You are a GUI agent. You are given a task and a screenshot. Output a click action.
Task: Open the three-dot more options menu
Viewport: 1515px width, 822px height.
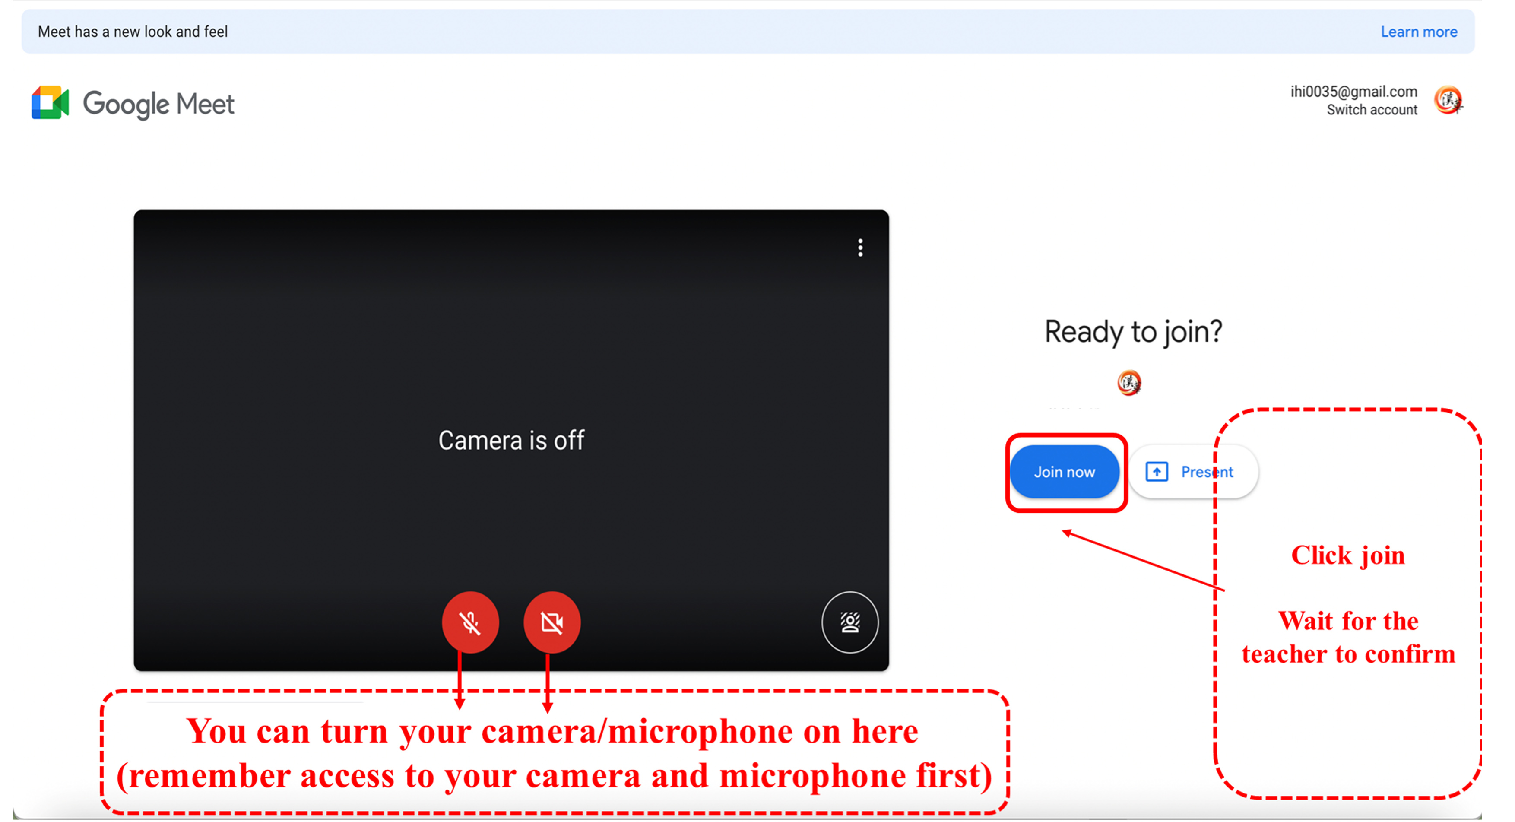click(860, 248)
